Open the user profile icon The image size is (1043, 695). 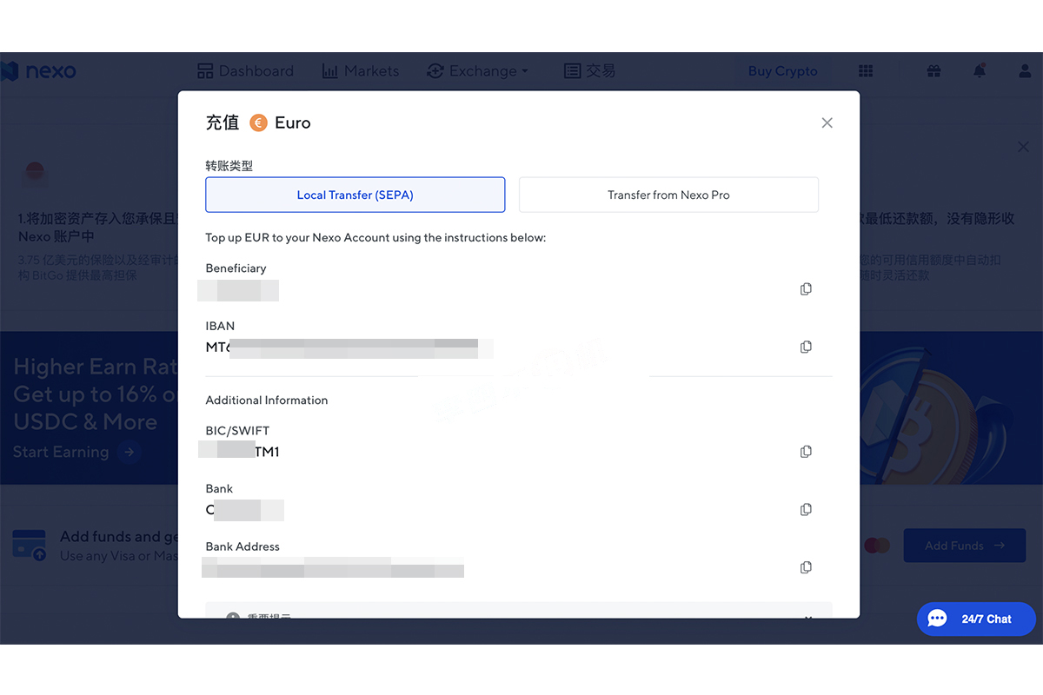(1025, 71)
